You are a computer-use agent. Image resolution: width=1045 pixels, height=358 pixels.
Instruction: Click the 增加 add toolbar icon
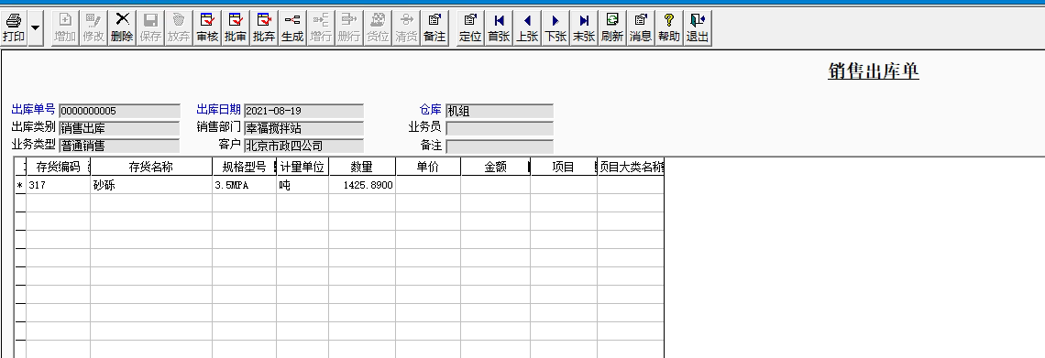click(x=65, y=28)
